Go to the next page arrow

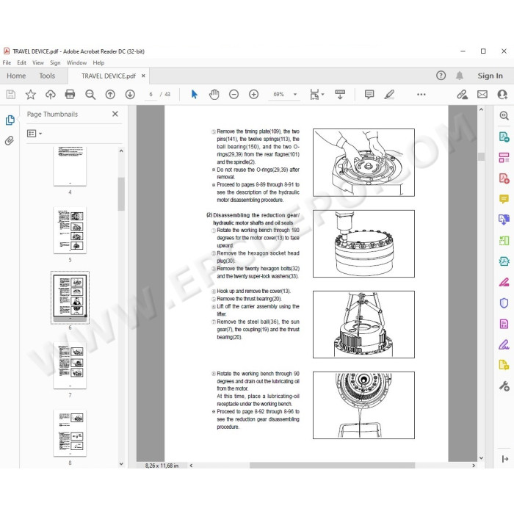130,95
